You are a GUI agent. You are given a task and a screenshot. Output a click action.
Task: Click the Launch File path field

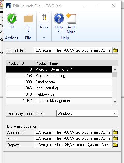coord(73,50)
